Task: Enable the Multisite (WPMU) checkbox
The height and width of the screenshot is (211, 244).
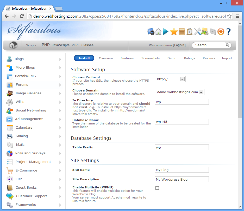Action: 157,188
